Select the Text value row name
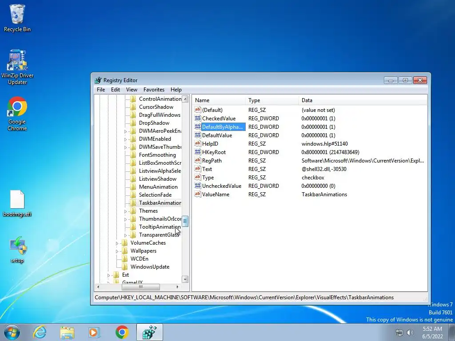 click(207, 169)
